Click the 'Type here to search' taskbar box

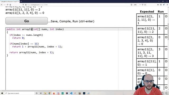point(19,93)
